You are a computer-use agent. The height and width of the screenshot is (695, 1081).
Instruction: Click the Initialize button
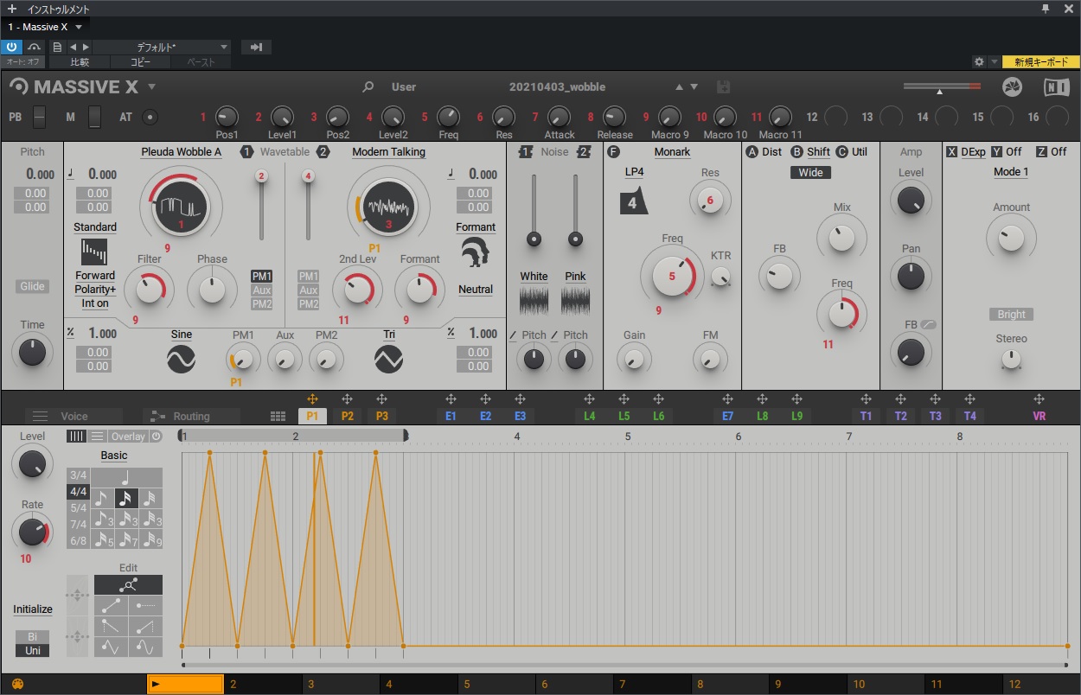[x=32, y=609]
